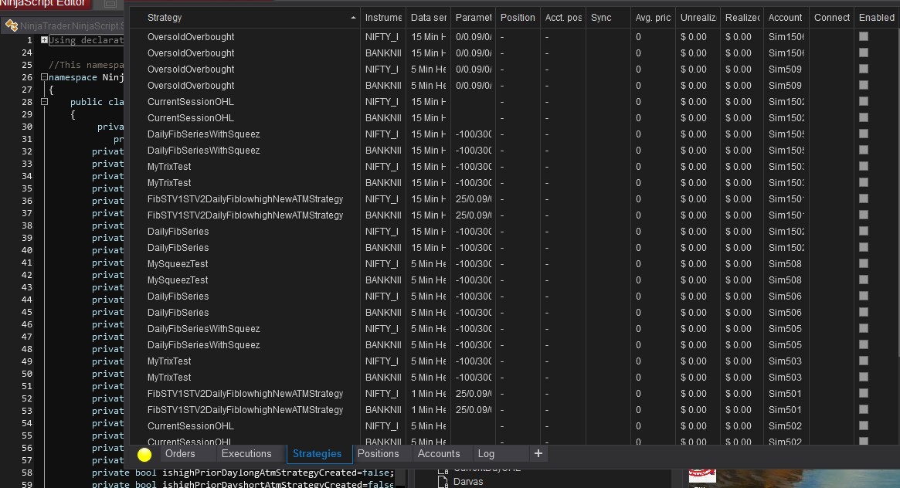Viewport: 900px width, 488px height.
Task: Enable DailyFibSeriesWithSqueez BANKNIFTY 15 Min strategy
Action: click(863, 150)
